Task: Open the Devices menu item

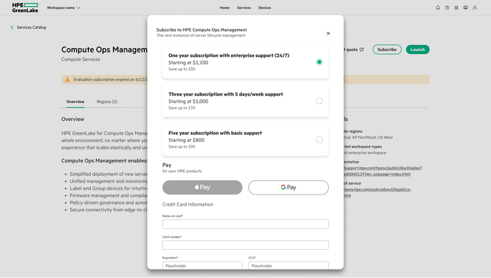Action: (x=265, y=8)
